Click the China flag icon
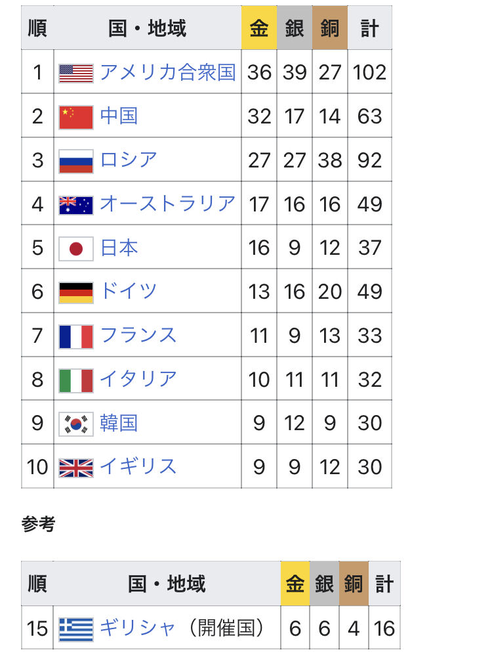Screen dimensions: 492x660 coord(75,117)
